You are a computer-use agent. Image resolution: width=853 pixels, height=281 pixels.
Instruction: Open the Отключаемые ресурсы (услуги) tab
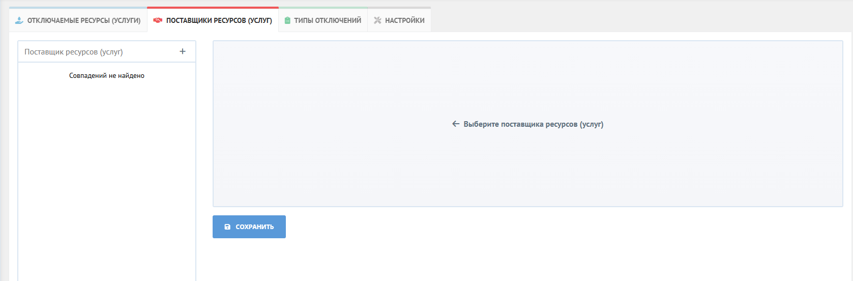[83, 20]
